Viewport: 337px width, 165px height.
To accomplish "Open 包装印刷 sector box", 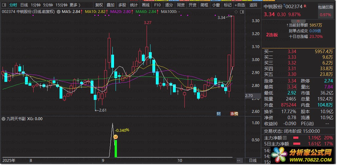I will point(325,11).
